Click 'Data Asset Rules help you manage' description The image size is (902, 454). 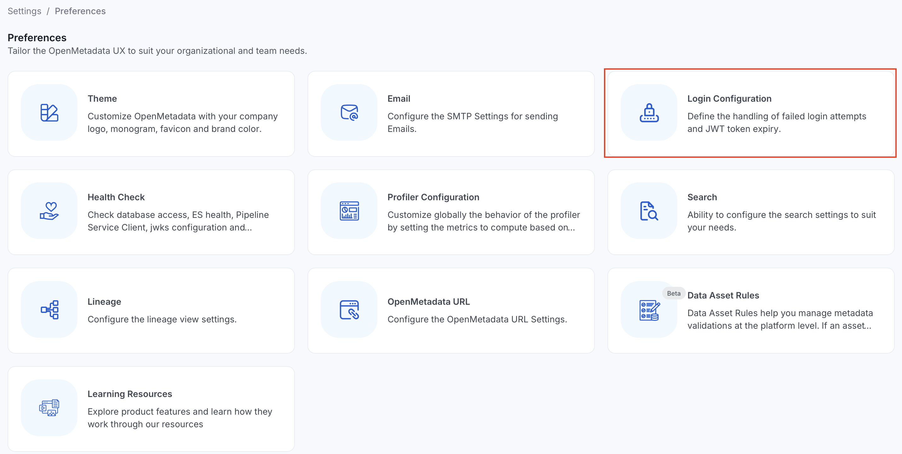(x=780, y=320)
